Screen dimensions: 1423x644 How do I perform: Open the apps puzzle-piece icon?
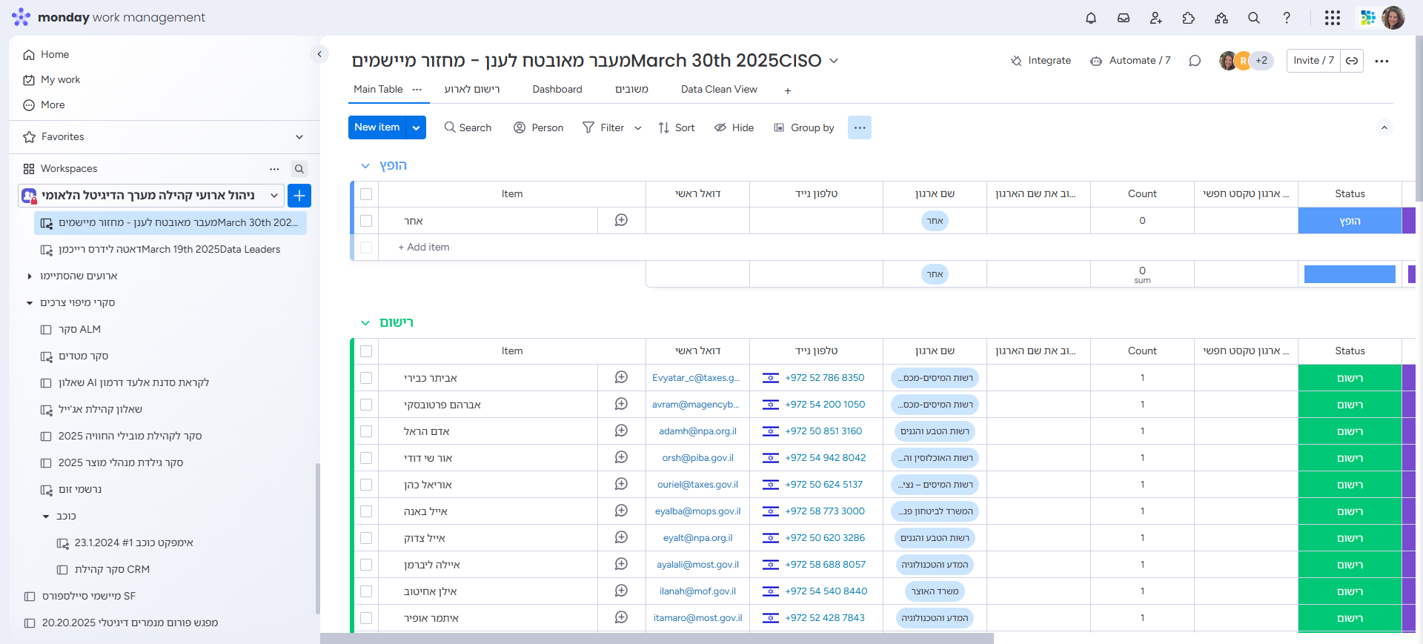[1188, 18]
